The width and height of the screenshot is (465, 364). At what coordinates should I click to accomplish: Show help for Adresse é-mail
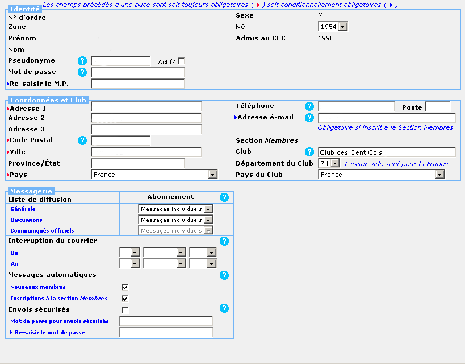point(309,118)
